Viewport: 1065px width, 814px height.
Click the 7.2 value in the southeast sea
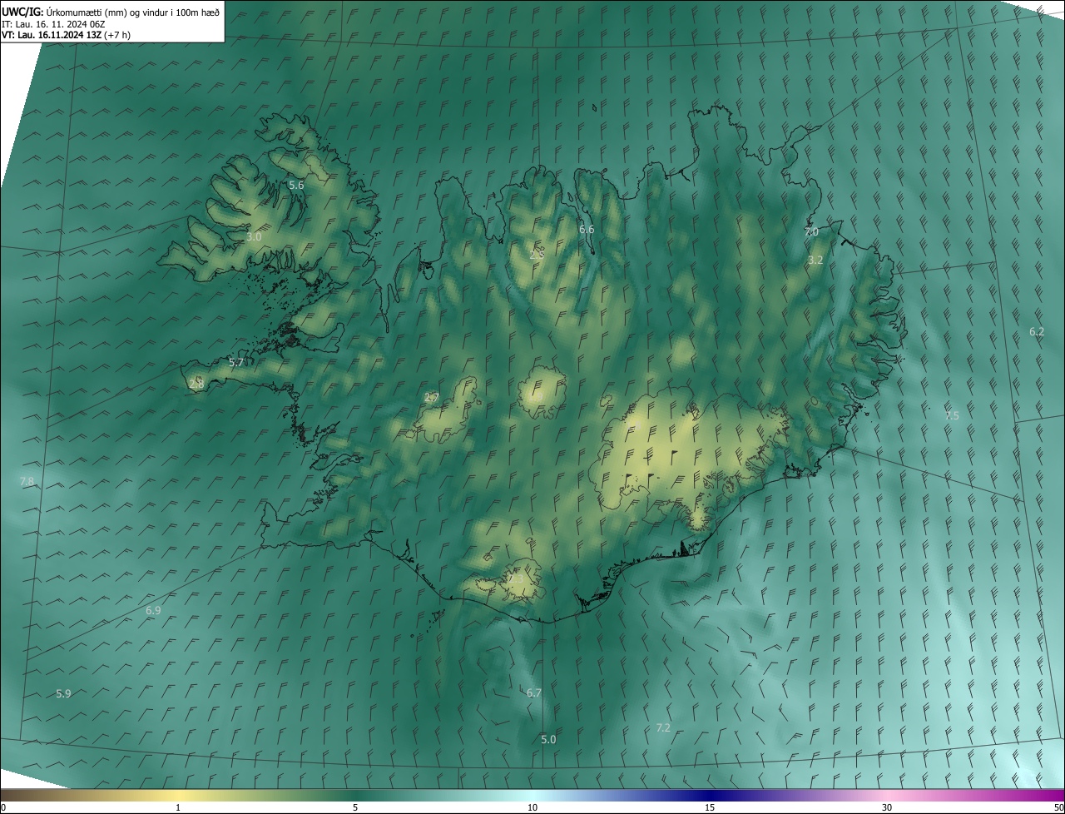663,728
